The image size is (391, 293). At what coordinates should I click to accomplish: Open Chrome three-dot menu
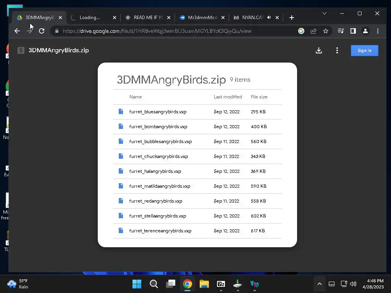(378, 31)
